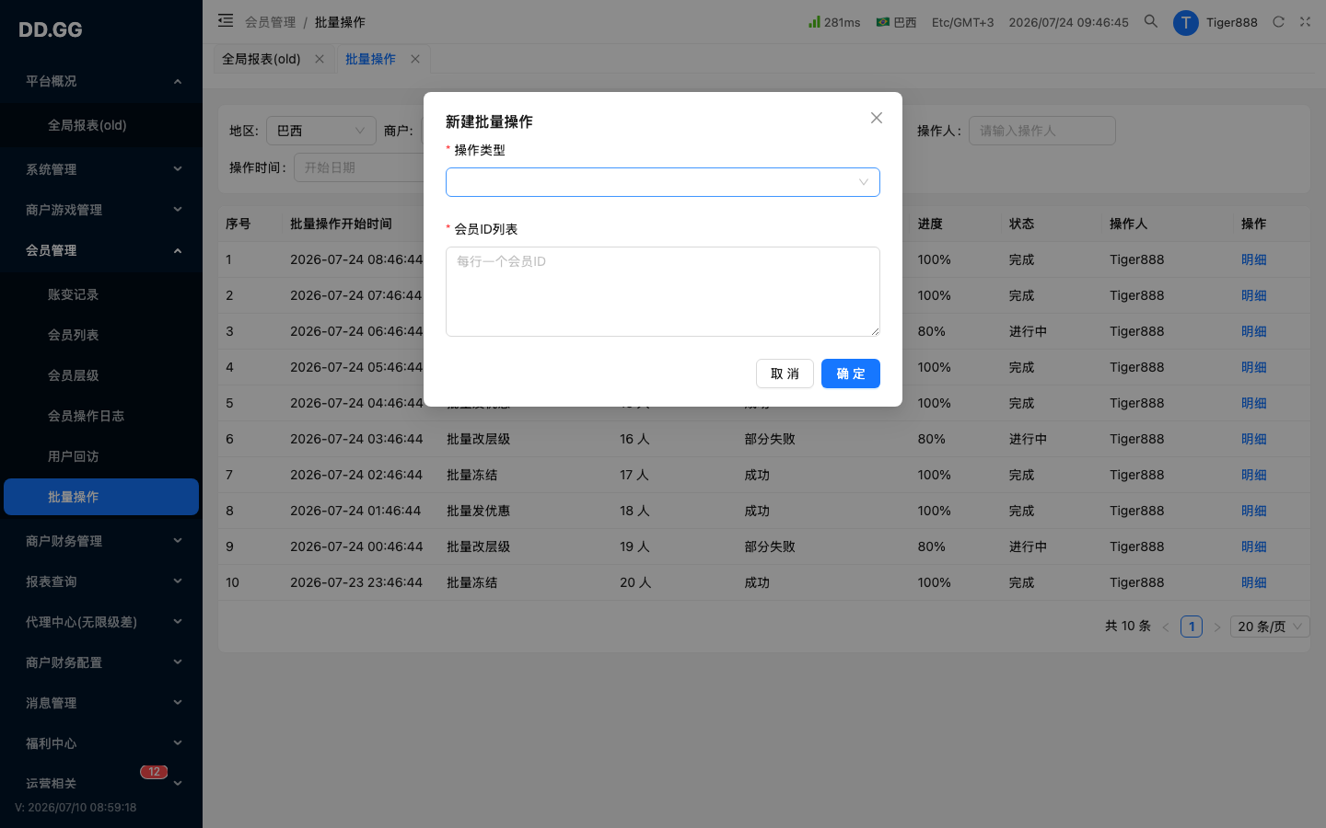Expand the 商户财务配置 sidebar menu
The width and height of the screenshot is (1326, 828).
[101, 662]
